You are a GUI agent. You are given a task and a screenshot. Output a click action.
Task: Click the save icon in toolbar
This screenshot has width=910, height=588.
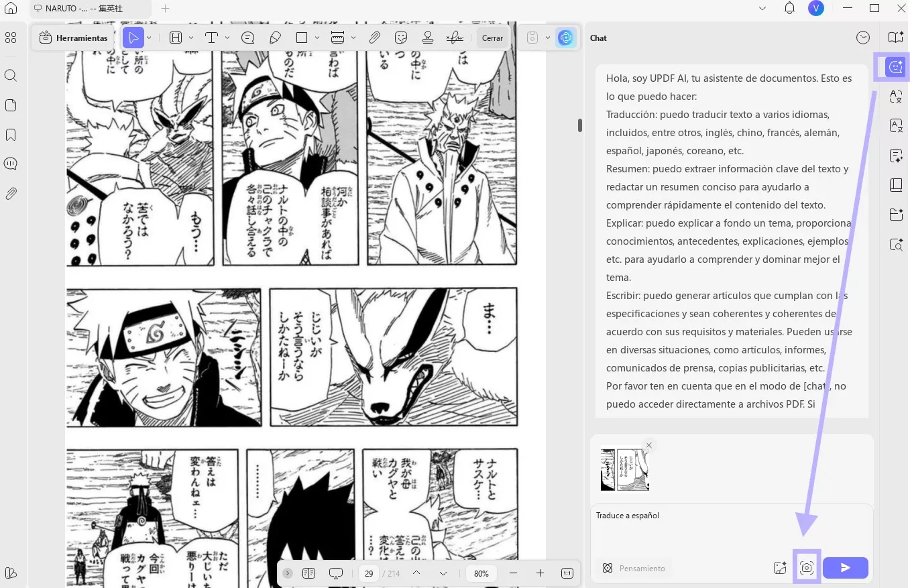point(532,38)
